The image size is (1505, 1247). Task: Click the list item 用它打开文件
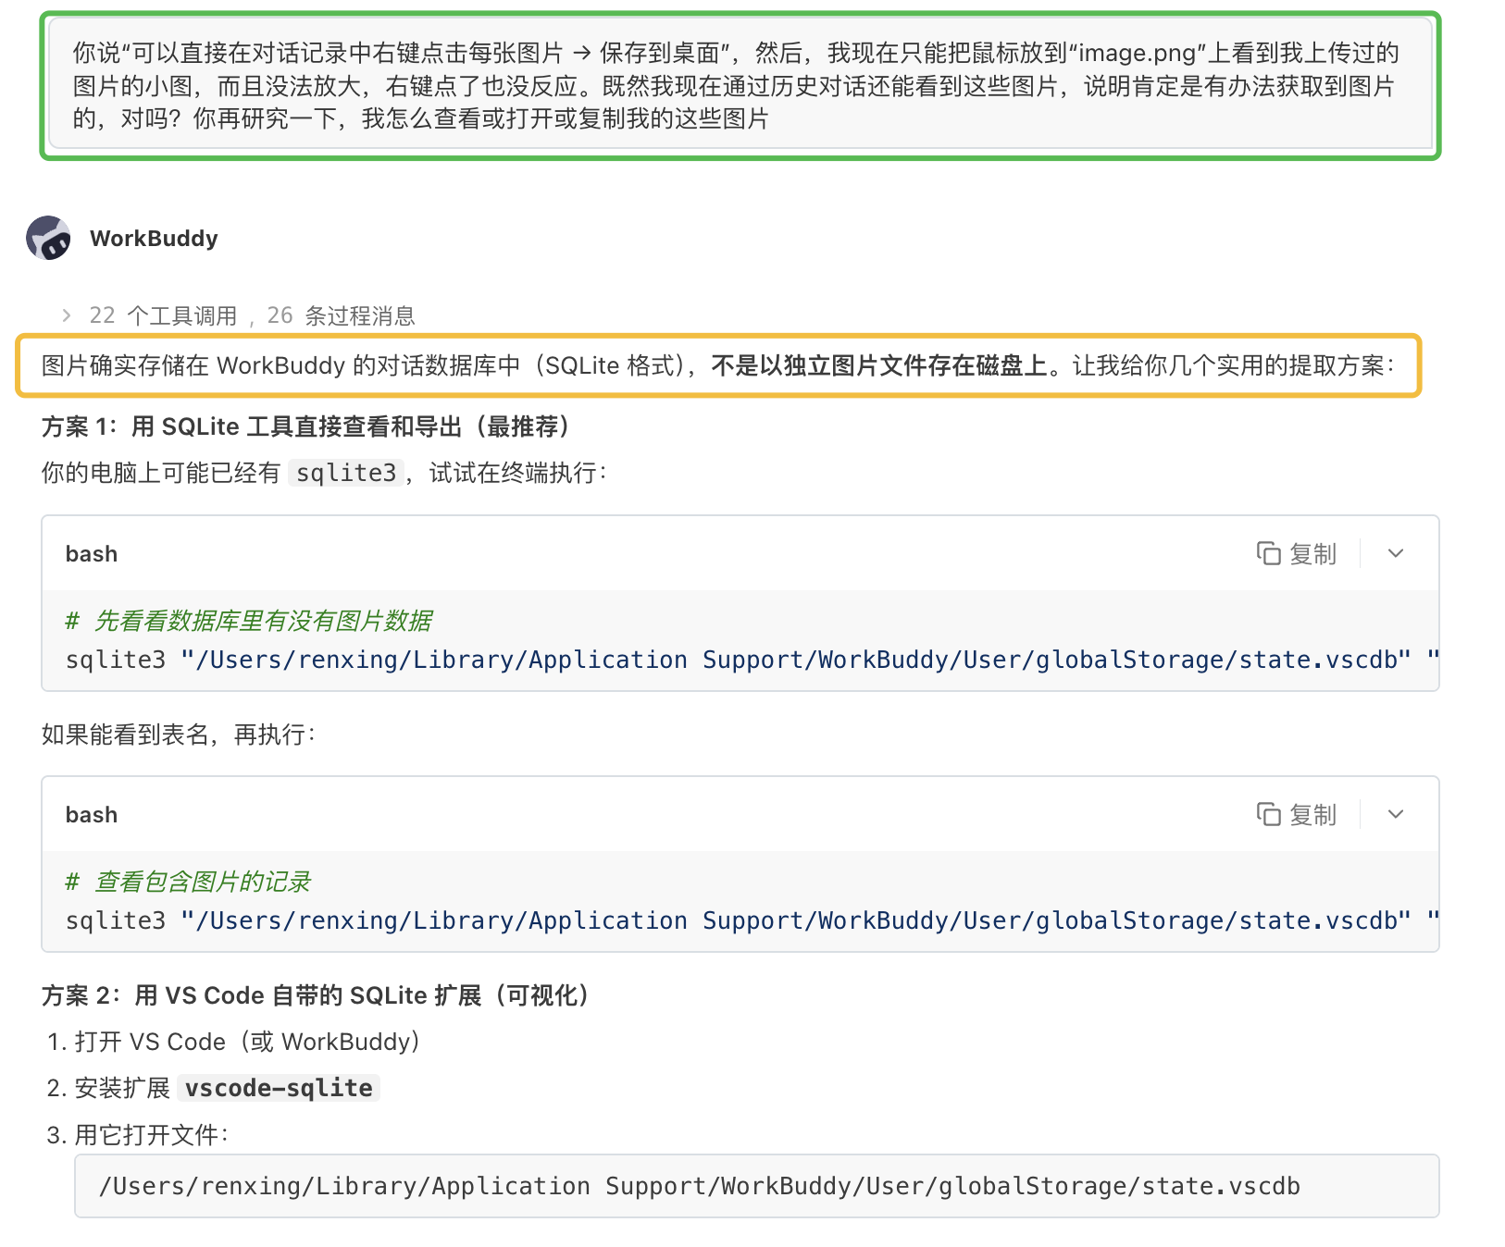tap(152, 1134)
